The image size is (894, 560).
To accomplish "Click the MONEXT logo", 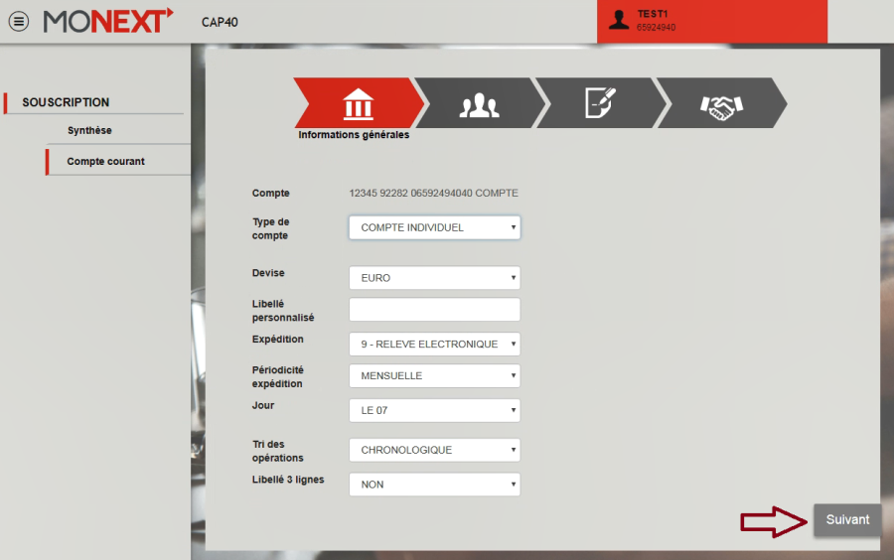I will pyautogui.click(x=108, y=21).
